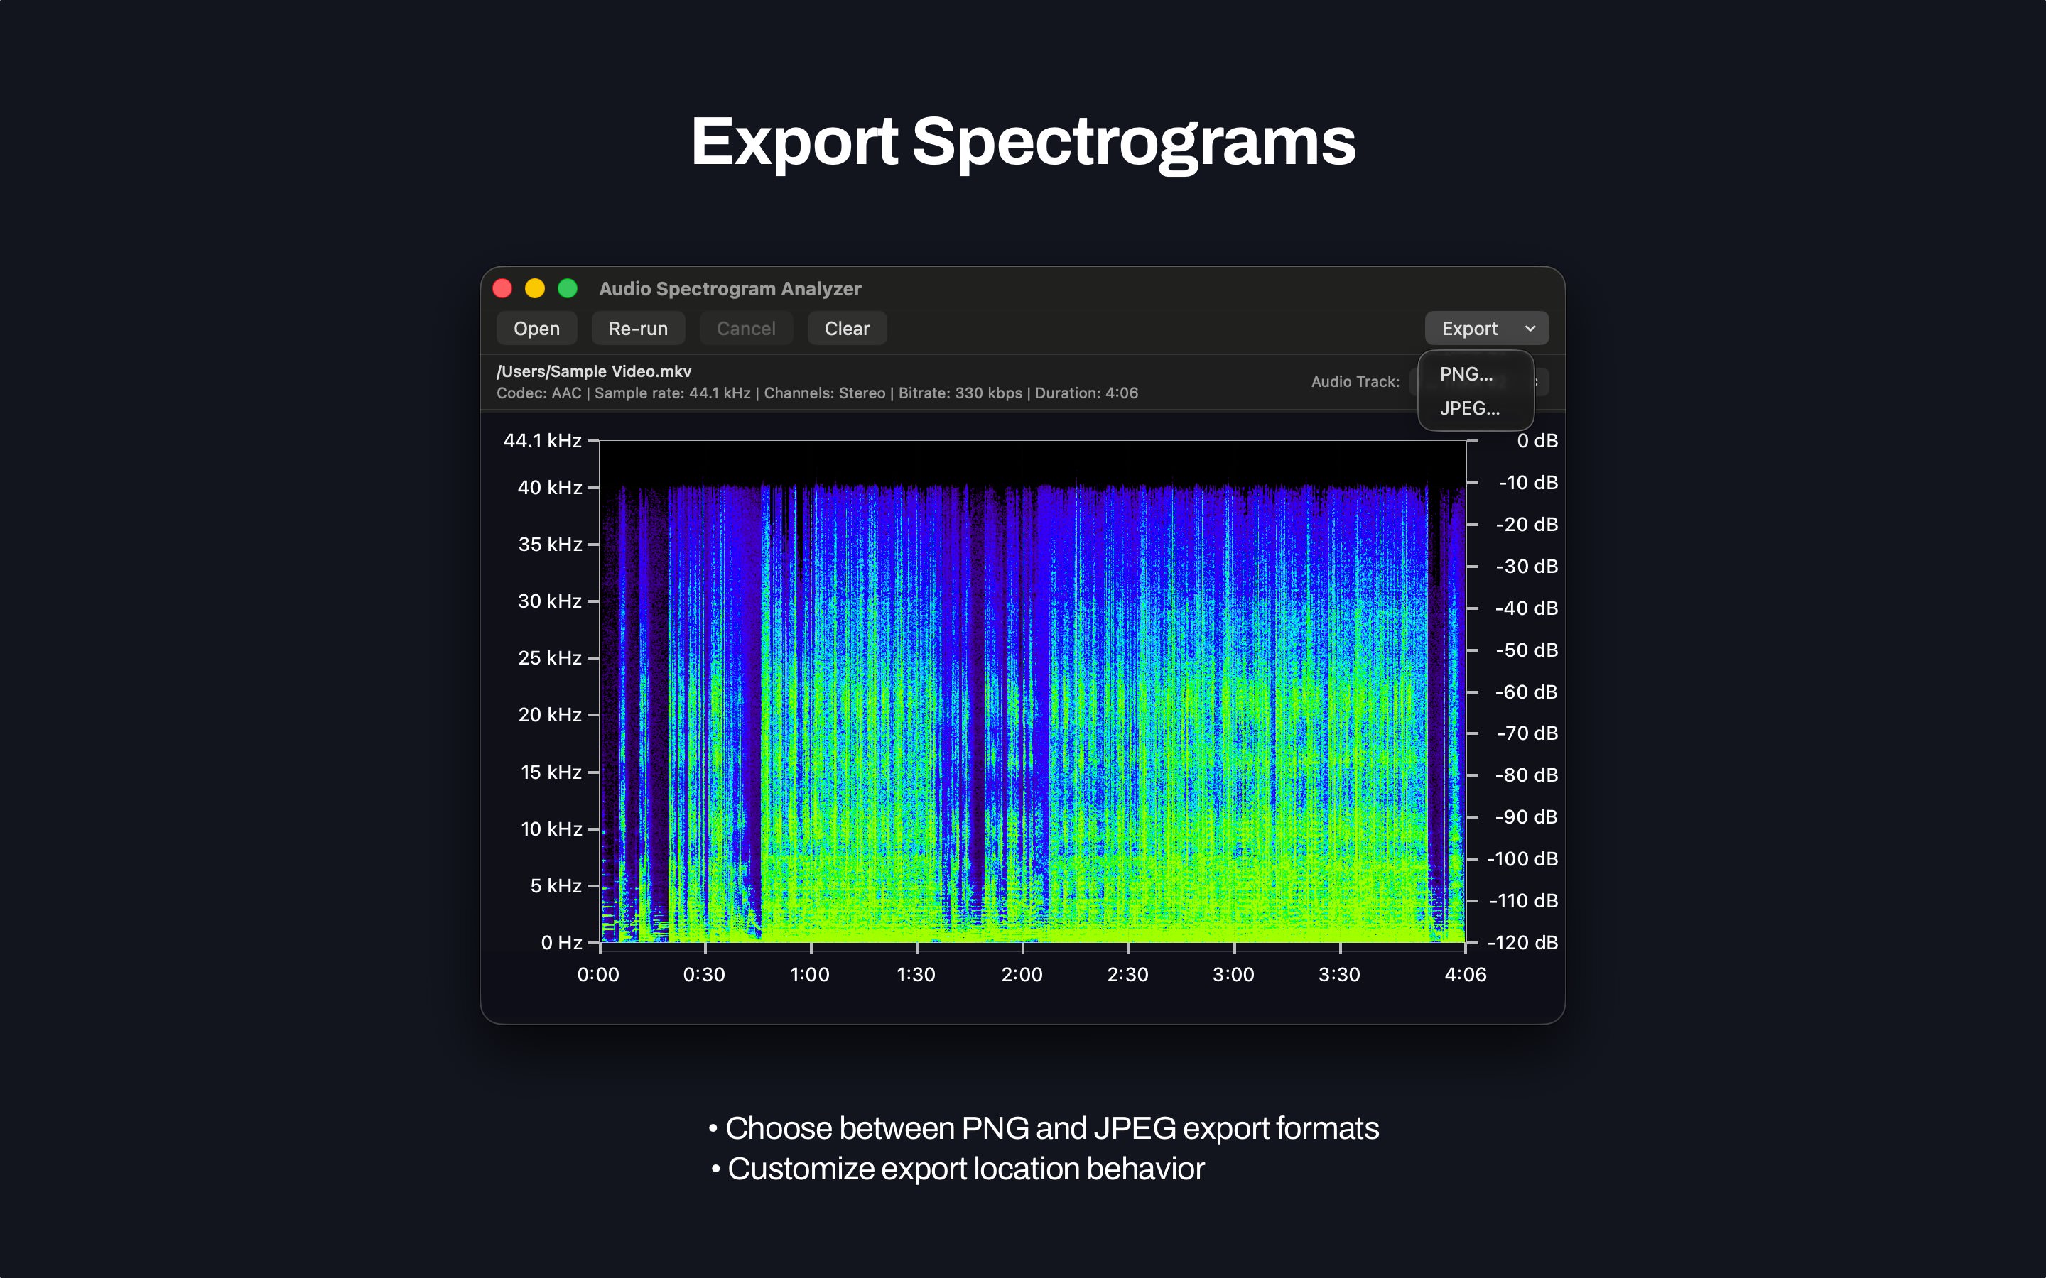
Task: Click the 3:00 time marker
Action: coord(1233,975)
